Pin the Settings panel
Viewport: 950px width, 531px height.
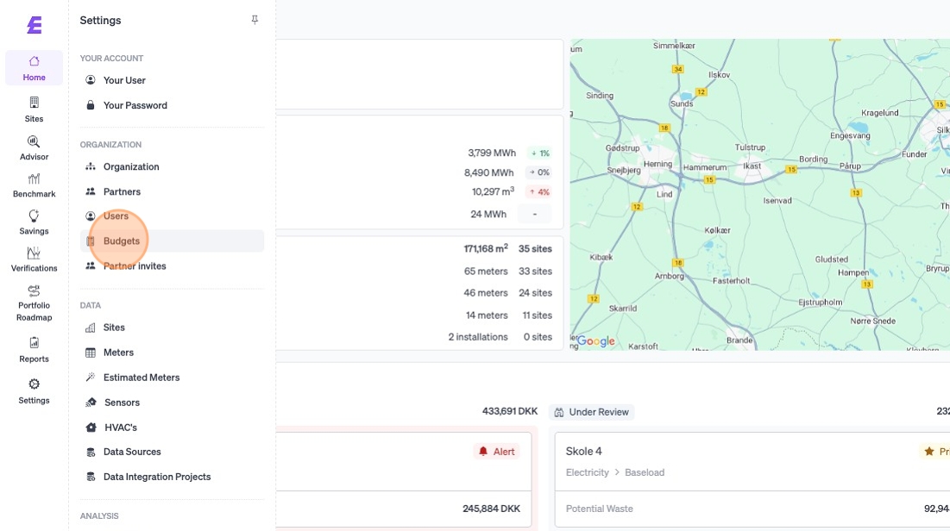[x=255, y=20]
